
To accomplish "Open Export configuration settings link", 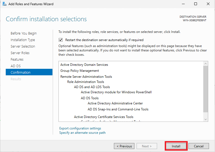I will pyautogui.click(x=80, y=128).
